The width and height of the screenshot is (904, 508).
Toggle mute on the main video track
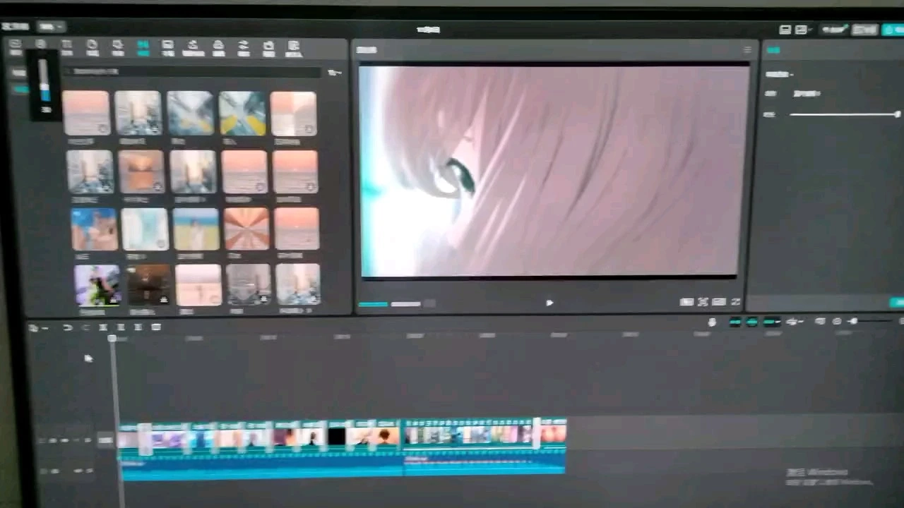click(88, 440)
